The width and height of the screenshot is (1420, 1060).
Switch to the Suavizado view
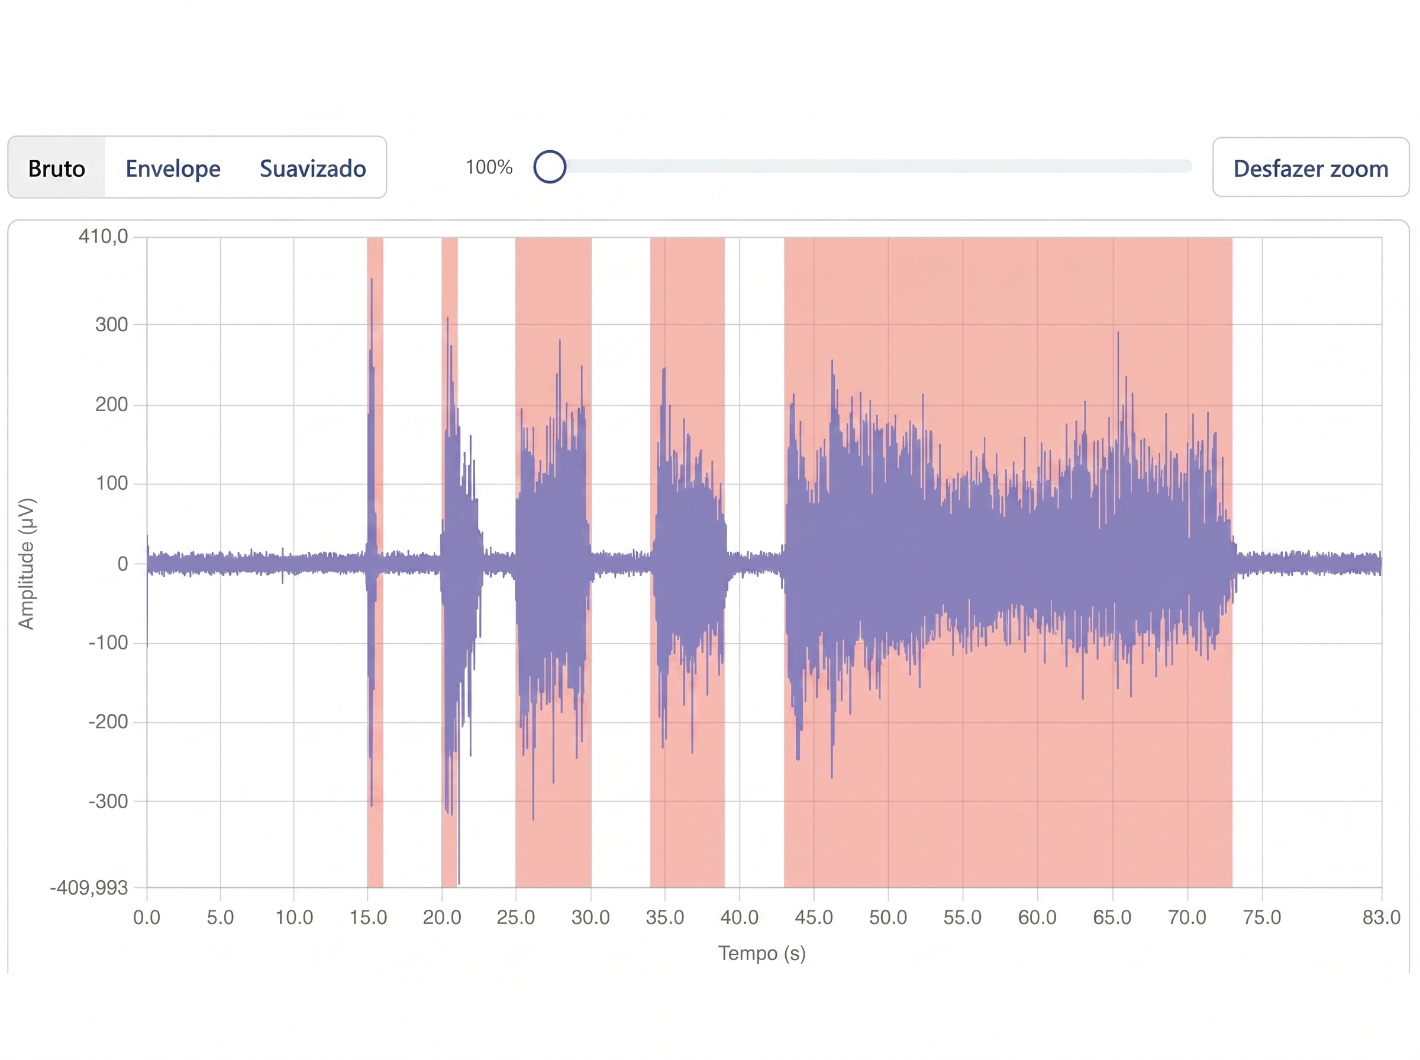(312, 168)
